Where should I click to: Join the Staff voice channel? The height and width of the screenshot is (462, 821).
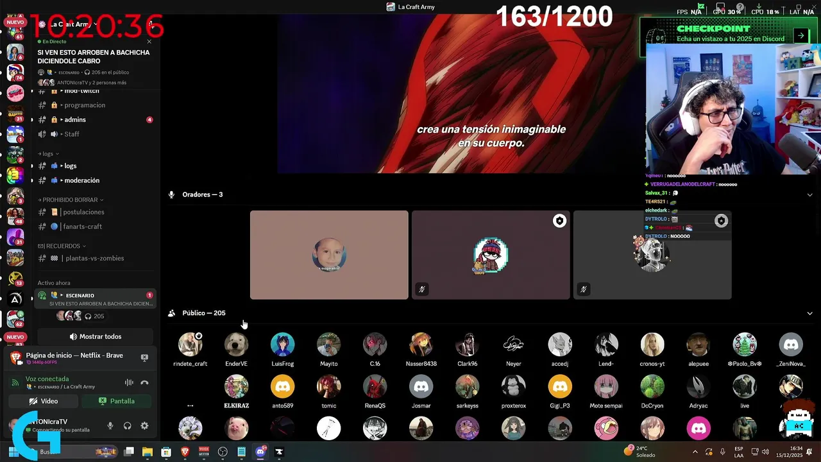click(x=96, y=134)
